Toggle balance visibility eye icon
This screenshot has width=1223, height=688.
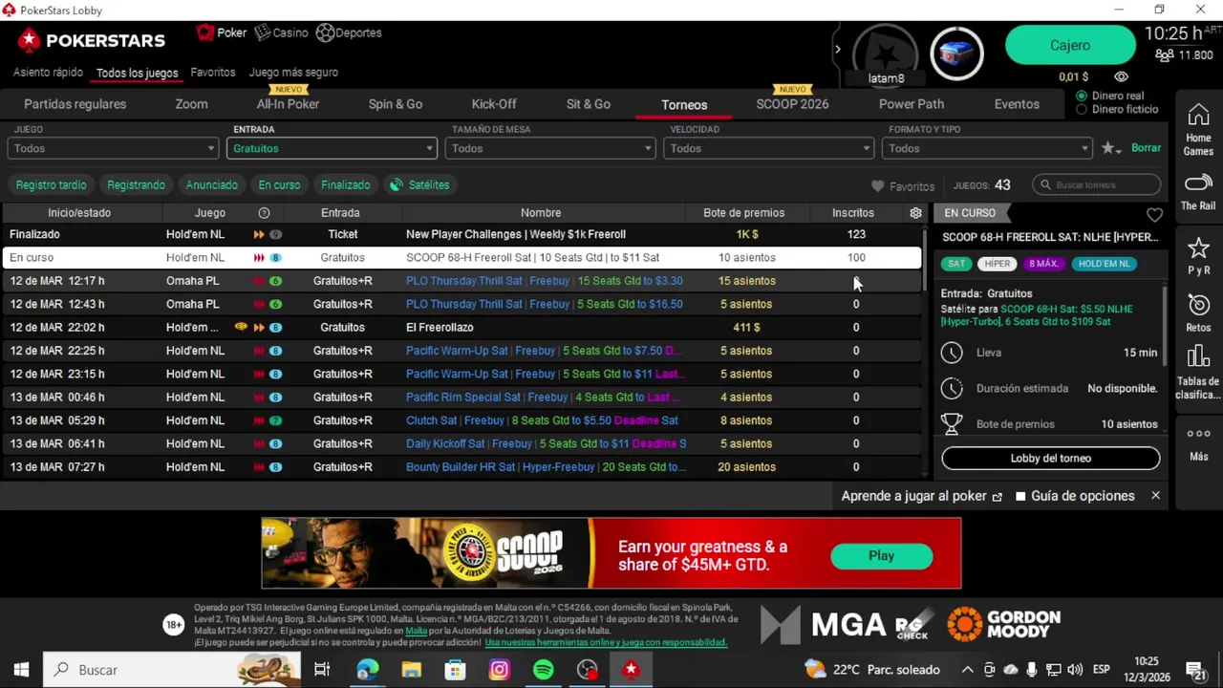(1121, 76)
